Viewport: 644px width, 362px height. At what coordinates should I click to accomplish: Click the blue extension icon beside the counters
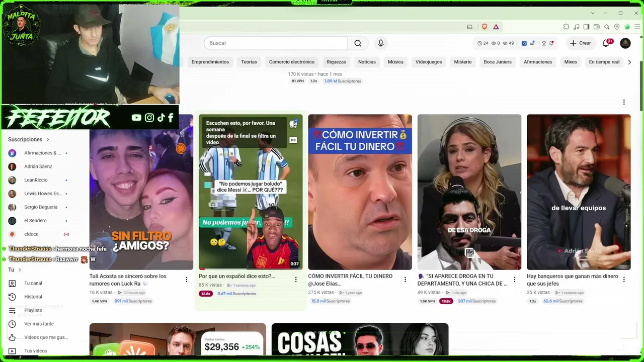coord(524,43)
